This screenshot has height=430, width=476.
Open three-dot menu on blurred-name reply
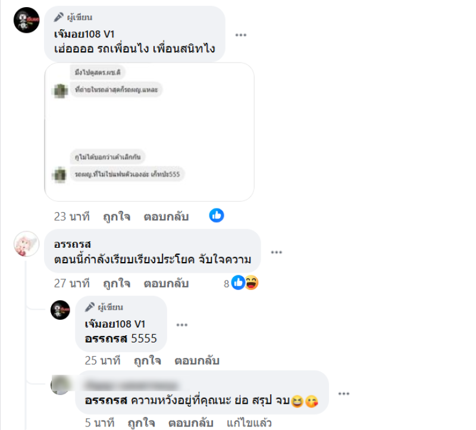pos(344,394)
